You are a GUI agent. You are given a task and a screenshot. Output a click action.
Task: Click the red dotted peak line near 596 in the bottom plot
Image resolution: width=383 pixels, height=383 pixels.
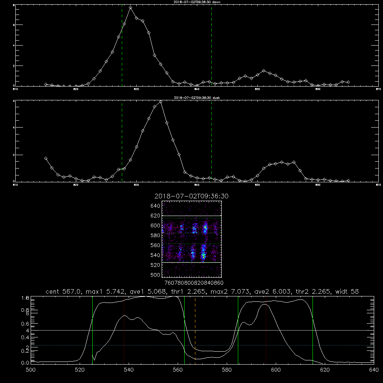(x=266, y=330)
